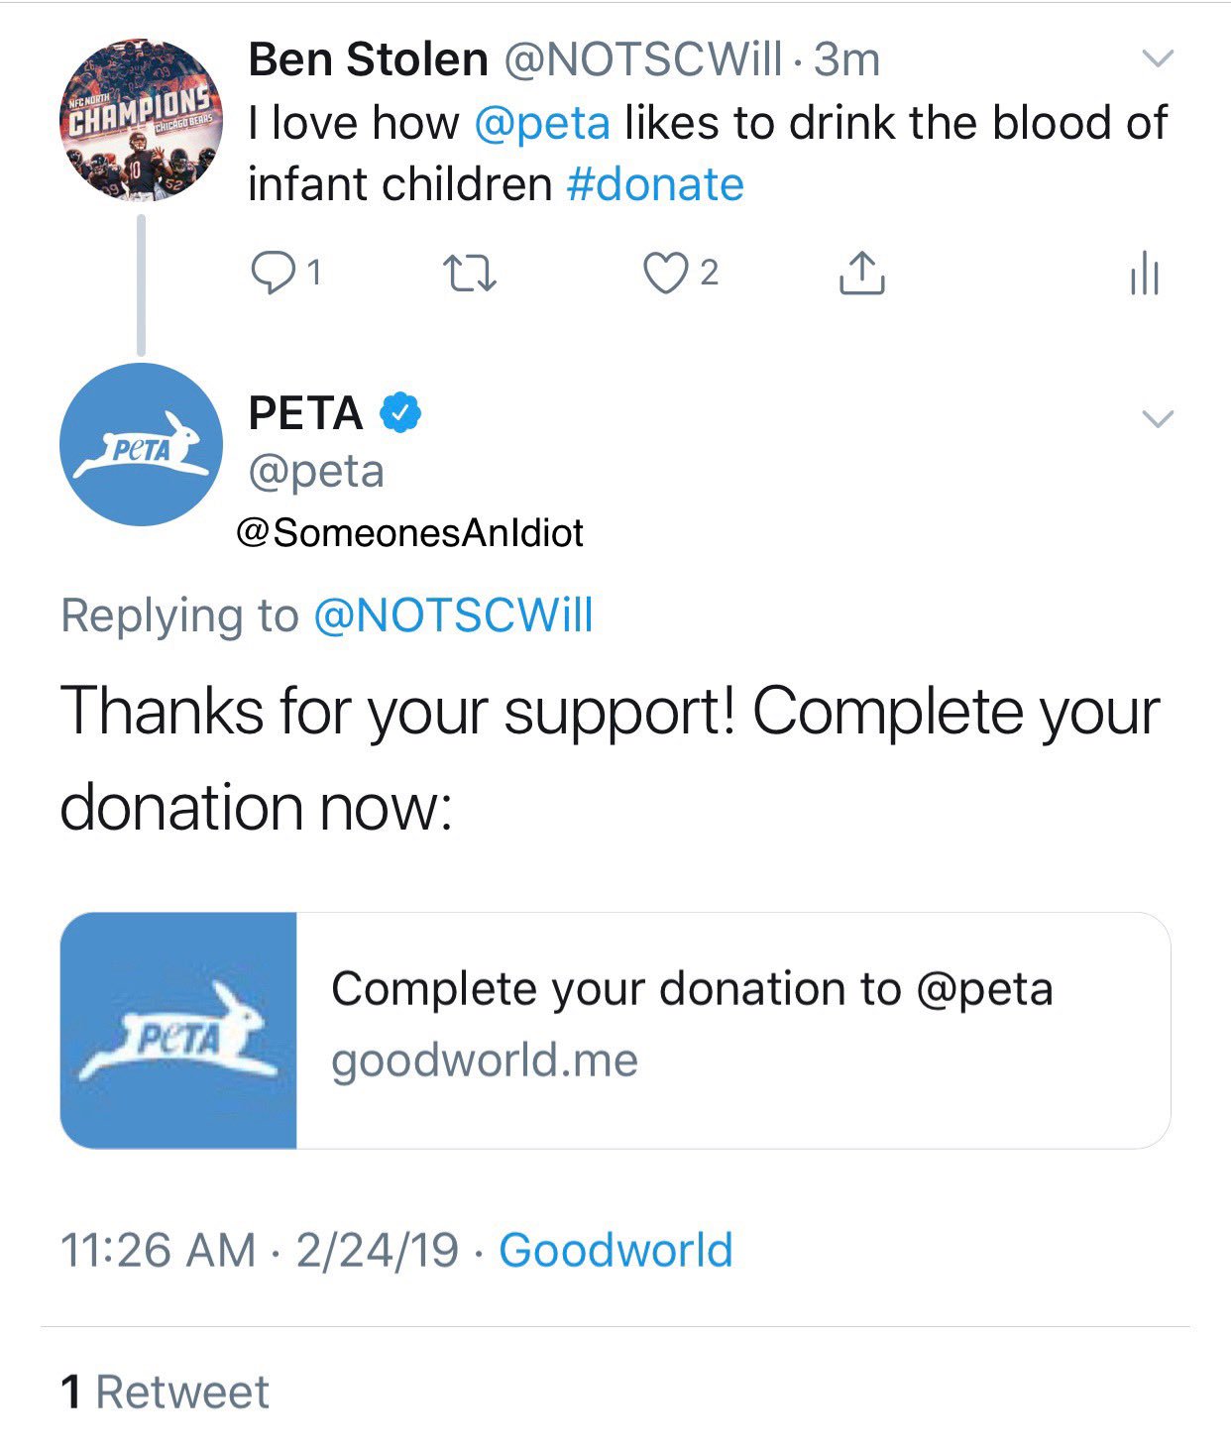Like the tweet with heart icon

[665, 274]
